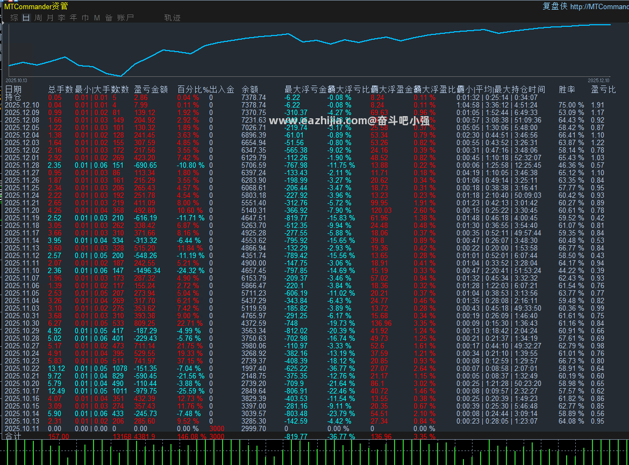Click the 13.12 total lots cell
This screenshot has height=465, width=629.
(x=56, y=368)
